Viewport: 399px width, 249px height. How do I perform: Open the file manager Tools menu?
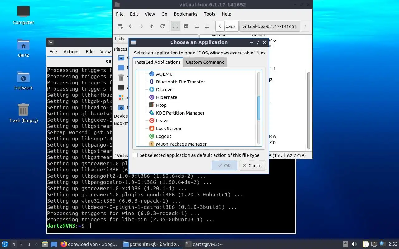point(209,14)
